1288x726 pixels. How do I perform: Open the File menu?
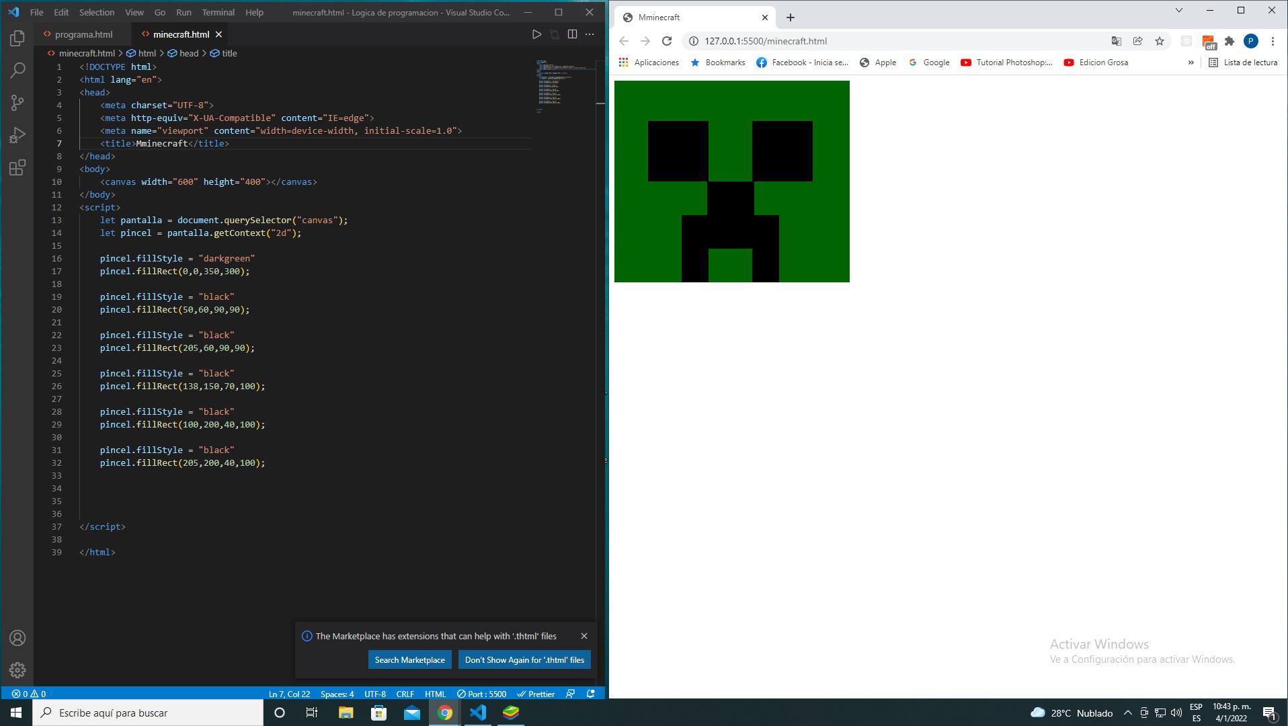point(37,12)
